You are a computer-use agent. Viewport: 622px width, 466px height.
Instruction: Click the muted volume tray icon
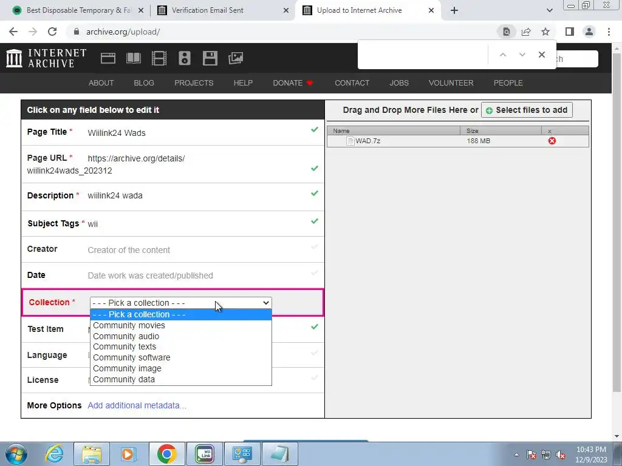[x=561, y=454]
